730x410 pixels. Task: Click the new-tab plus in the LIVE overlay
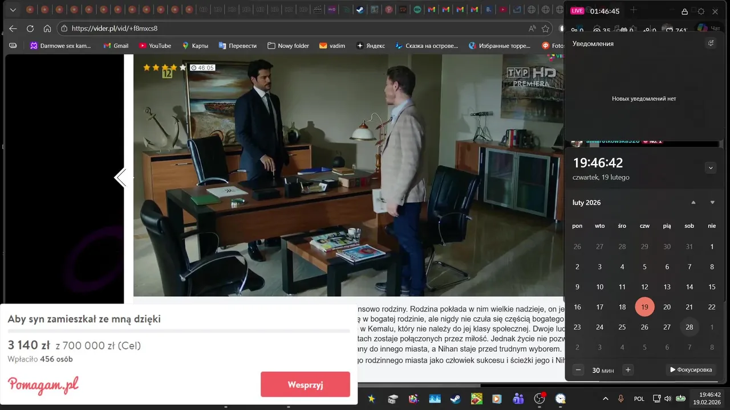pyautogui.click(x=633, y=10)
